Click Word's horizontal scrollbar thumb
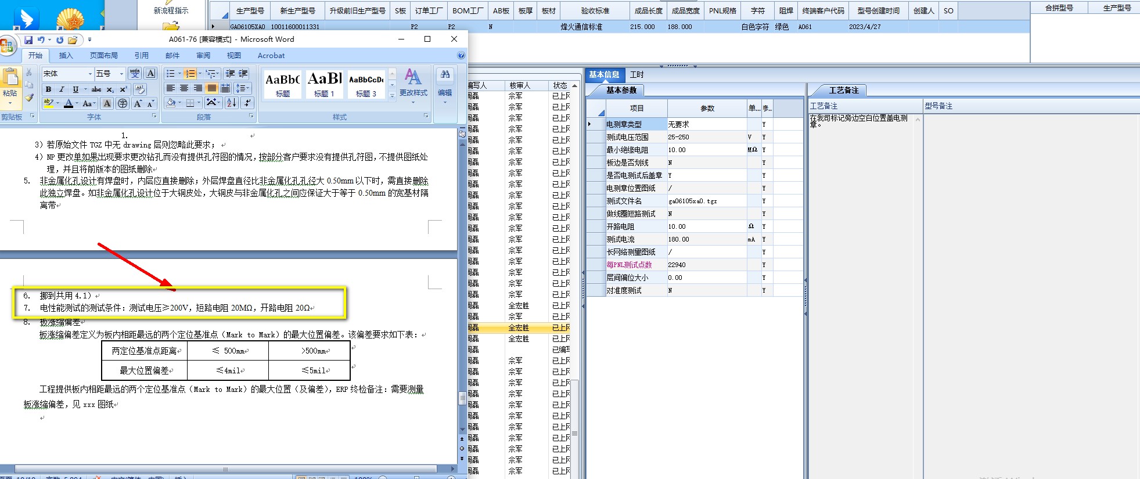Image resolution: width=1140 pixels, height=479 pixels. [225, 469]
